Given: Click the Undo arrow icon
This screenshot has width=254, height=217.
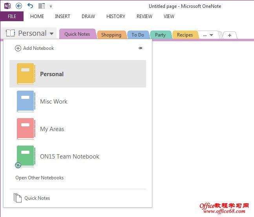Looking at the screenshot, I should [x=30, y=6].
